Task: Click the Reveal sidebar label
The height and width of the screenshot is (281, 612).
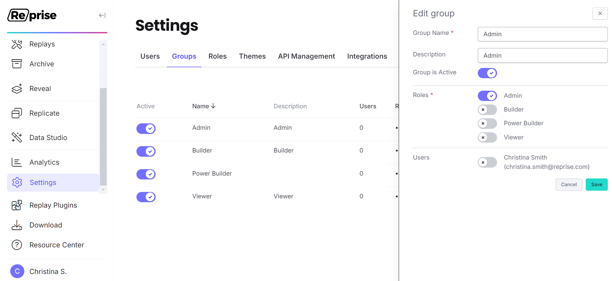Action: [40, 89]
